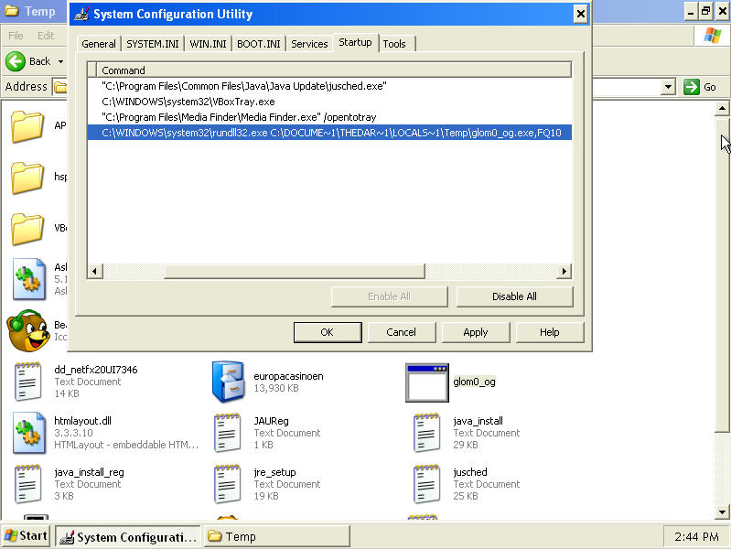Click the htmlayout.dll file name label
731x549 pixels.
[x=82, y=421]
